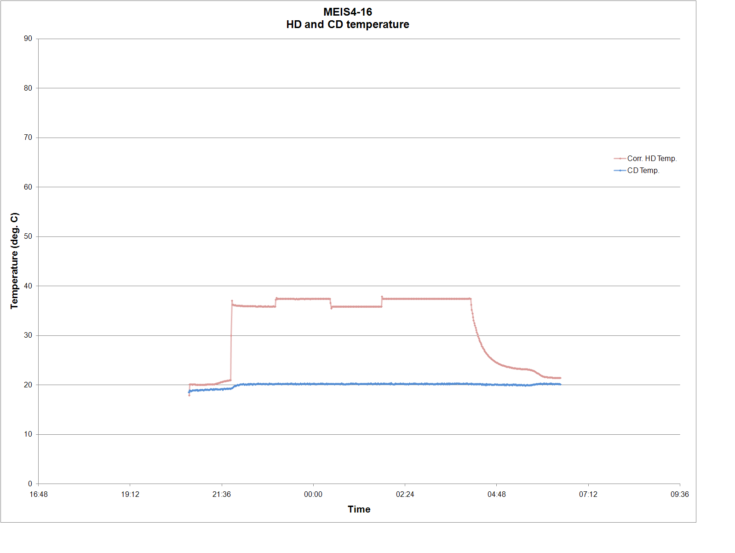Click the pink Corr. HD Temp. legend marker
The height and width of the screenshot is (553, 735).
click(x=620, y=159)
